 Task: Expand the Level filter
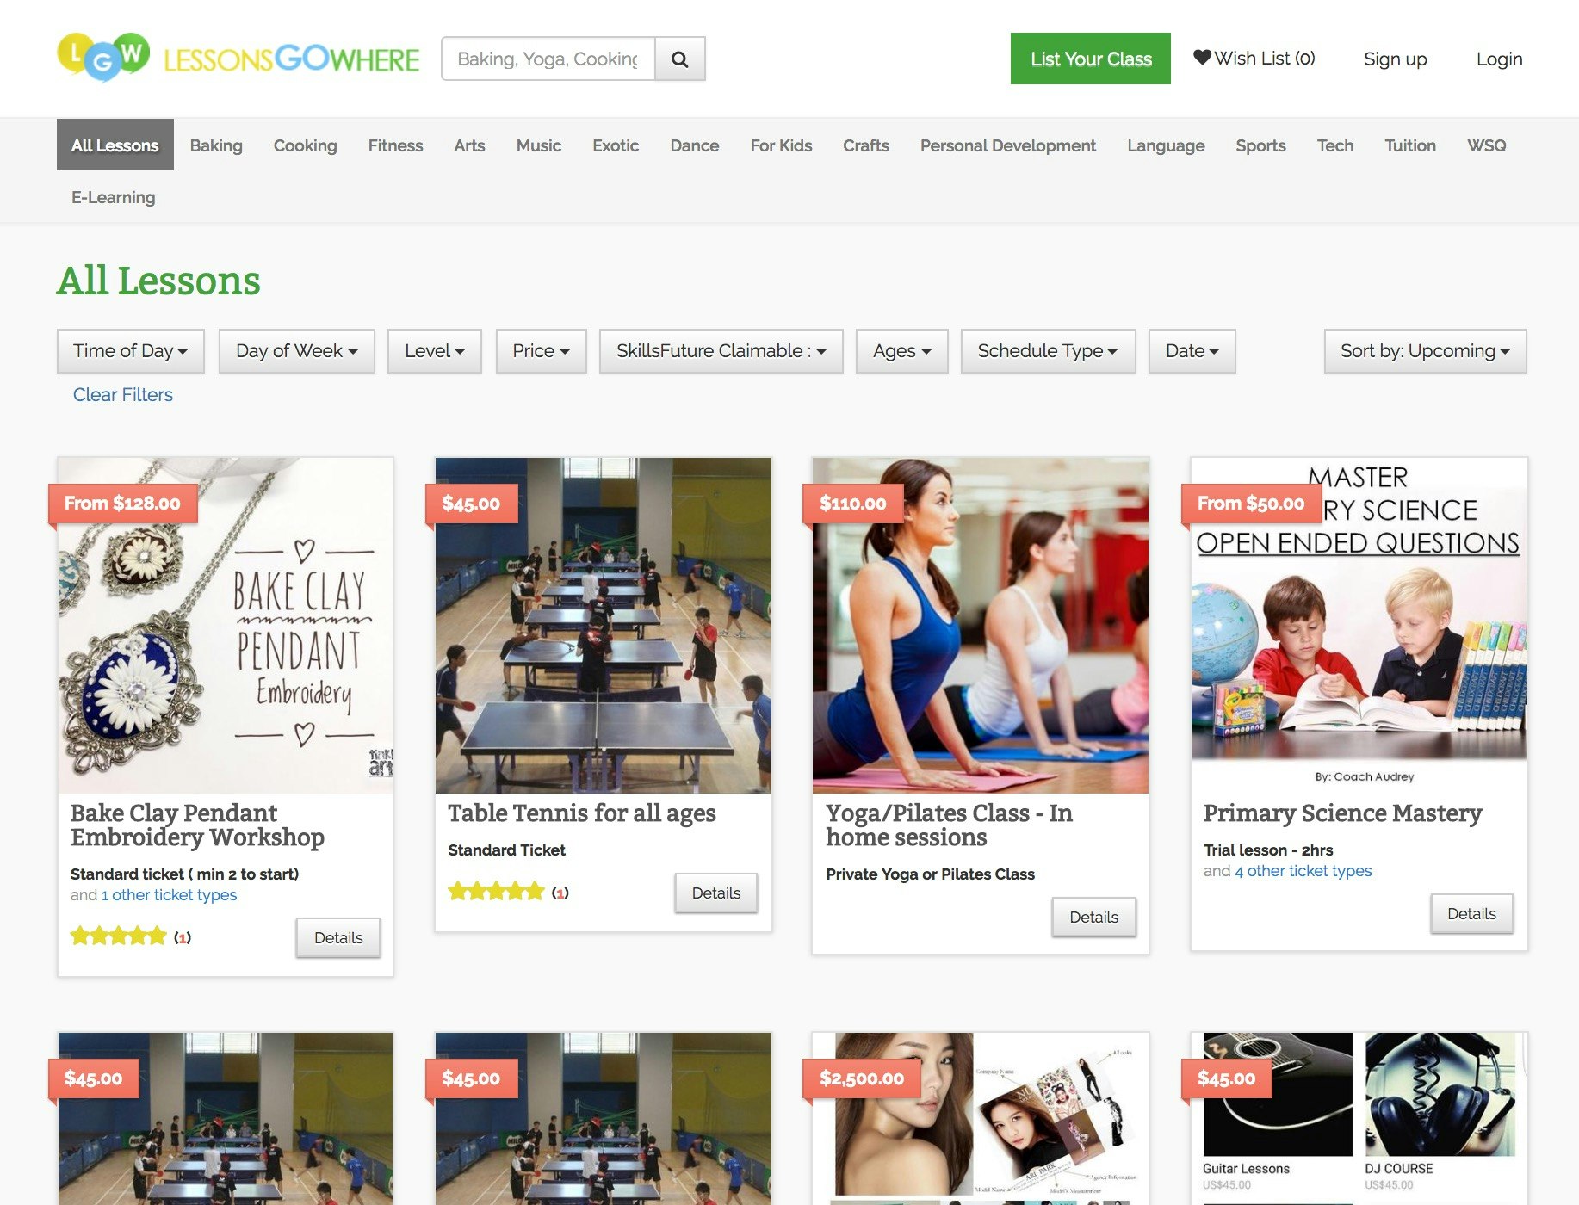434,351
